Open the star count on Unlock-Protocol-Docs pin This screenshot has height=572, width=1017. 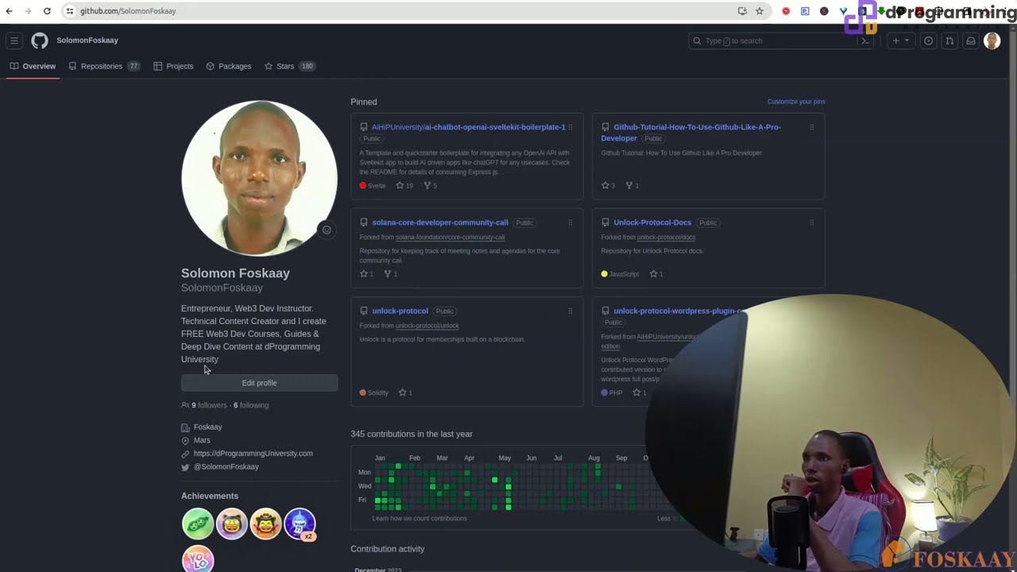click(x=655, y=274)
